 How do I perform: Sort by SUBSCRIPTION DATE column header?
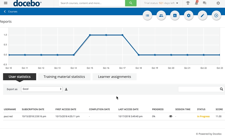tap(33, 109)
